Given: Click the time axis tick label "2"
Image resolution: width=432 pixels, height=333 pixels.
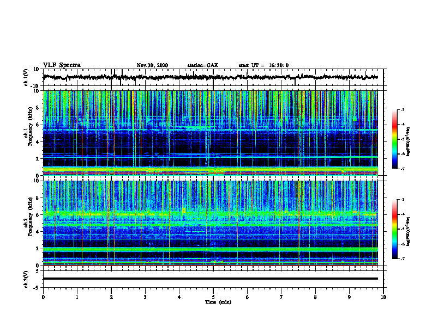Looking at the screenshot, I should point(111,297).
